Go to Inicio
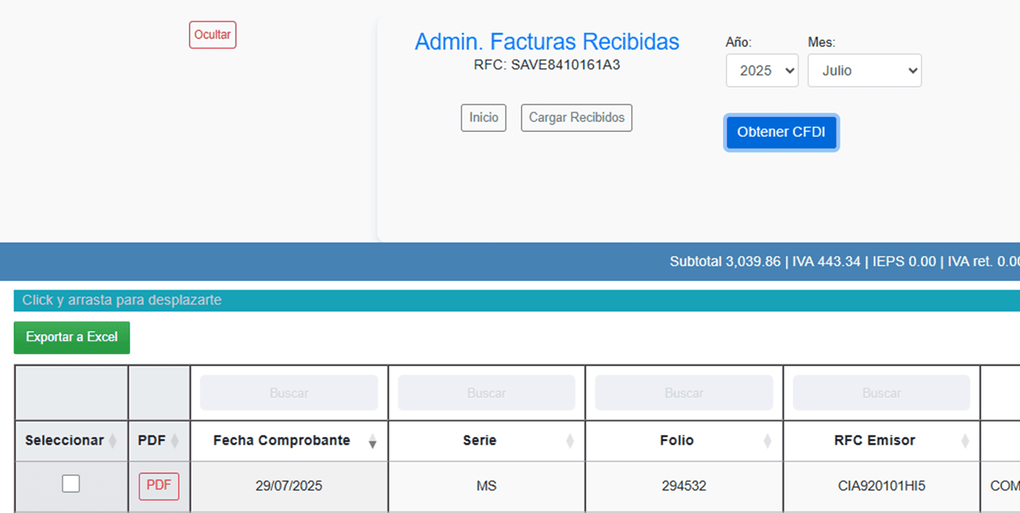The width and height of the screenshot is (1020, 513). [x=483, y=117]
